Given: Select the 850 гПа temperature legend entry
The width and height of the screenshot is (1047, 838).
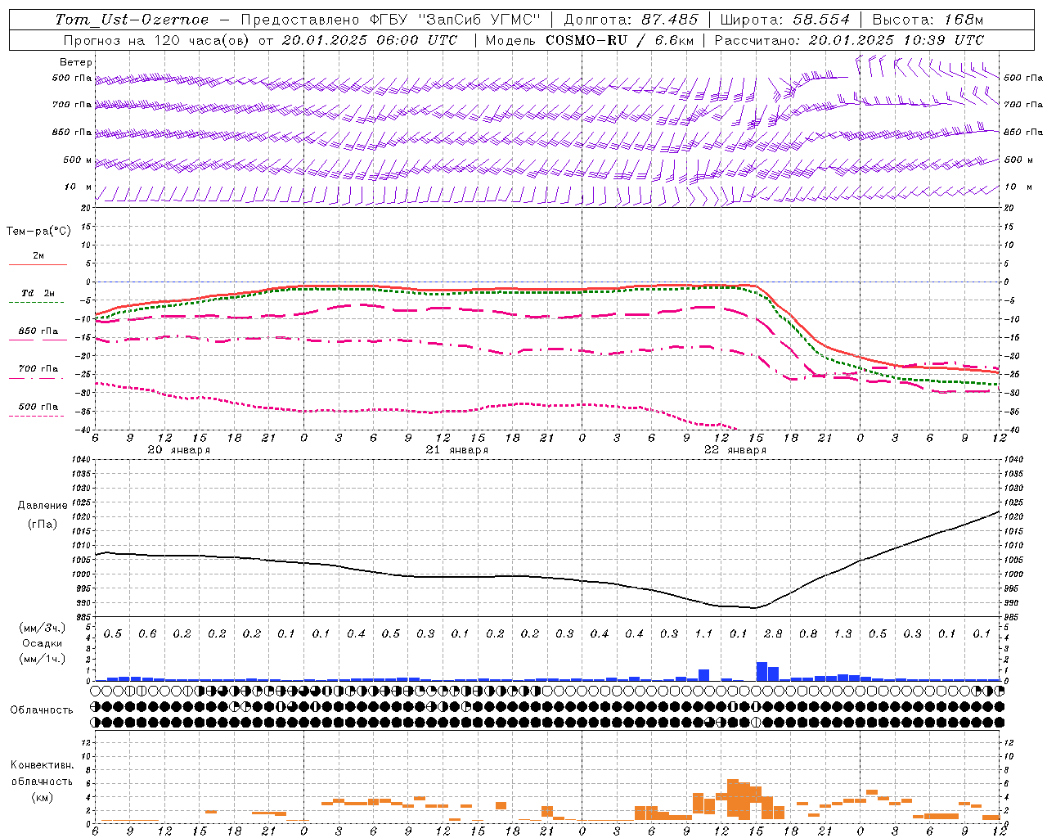Looking at the screenshot, I should point(38,331).
